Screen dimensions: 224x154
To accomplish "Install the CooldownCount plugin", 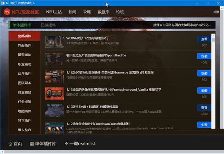I will 204,125.
